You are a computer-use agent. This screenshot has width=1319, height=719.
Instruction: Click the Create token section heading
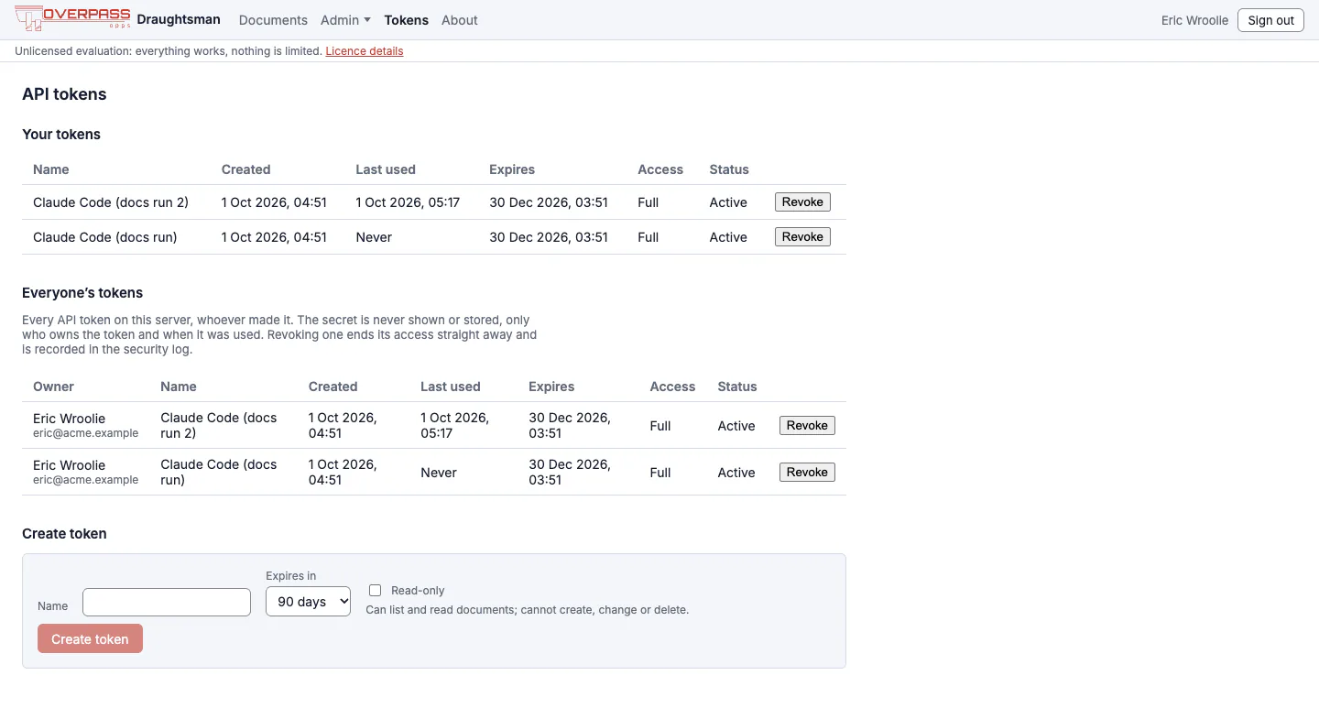click(x=64, y=534)
